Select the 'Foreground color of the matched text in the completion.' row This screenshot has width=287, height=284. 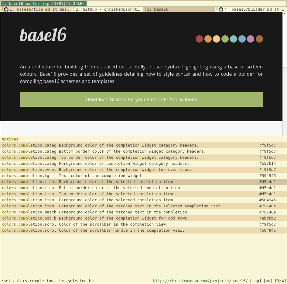[143, 212]
